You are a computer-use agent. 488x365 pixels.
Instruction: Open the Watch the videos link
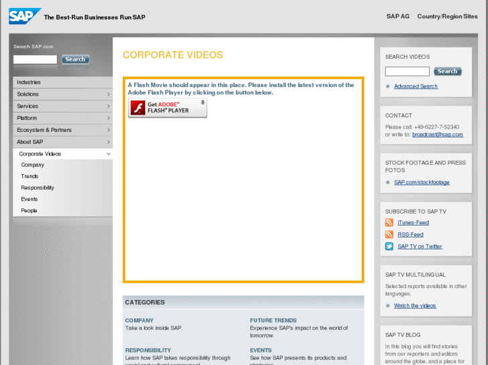pos(415,305)
